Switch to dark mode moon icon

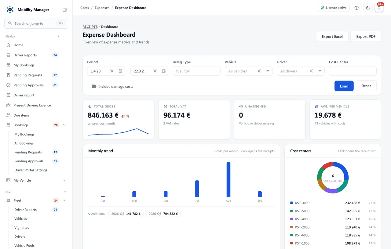pyautogui.click(x=368, y=8)
